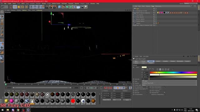Expand the last object in the Object Manager list

click(133, 26)
